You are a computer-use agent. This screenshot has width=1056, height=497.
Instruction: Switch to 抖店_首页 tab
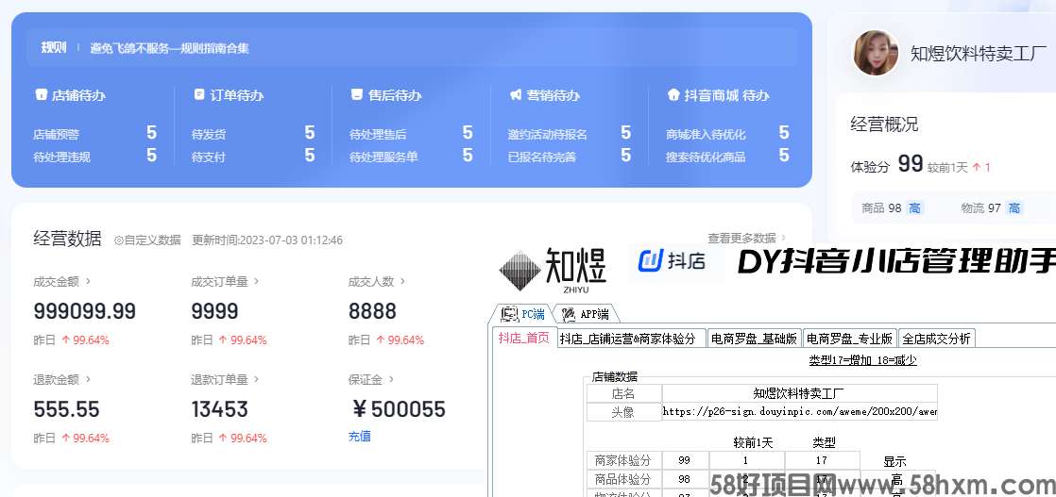point(524,339)
